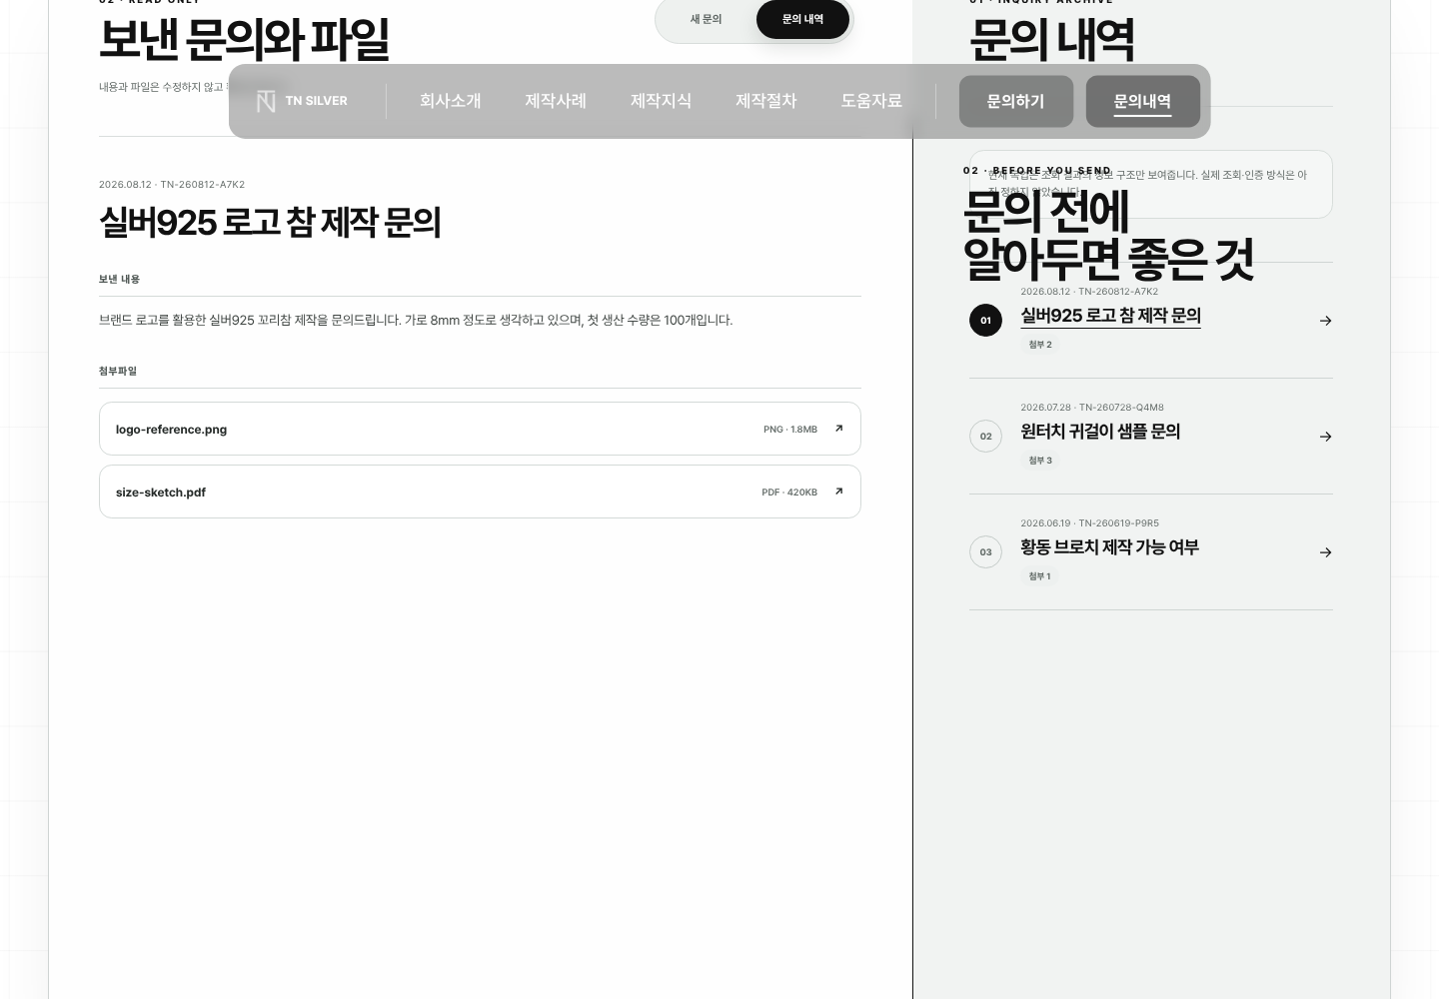This screenshot has width=1439, height=999.
Task: Click the logo-reference.png file card
Action: click(x=480, y=429)
